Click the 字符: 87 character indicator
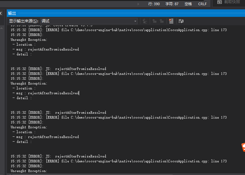 [172, 4]
